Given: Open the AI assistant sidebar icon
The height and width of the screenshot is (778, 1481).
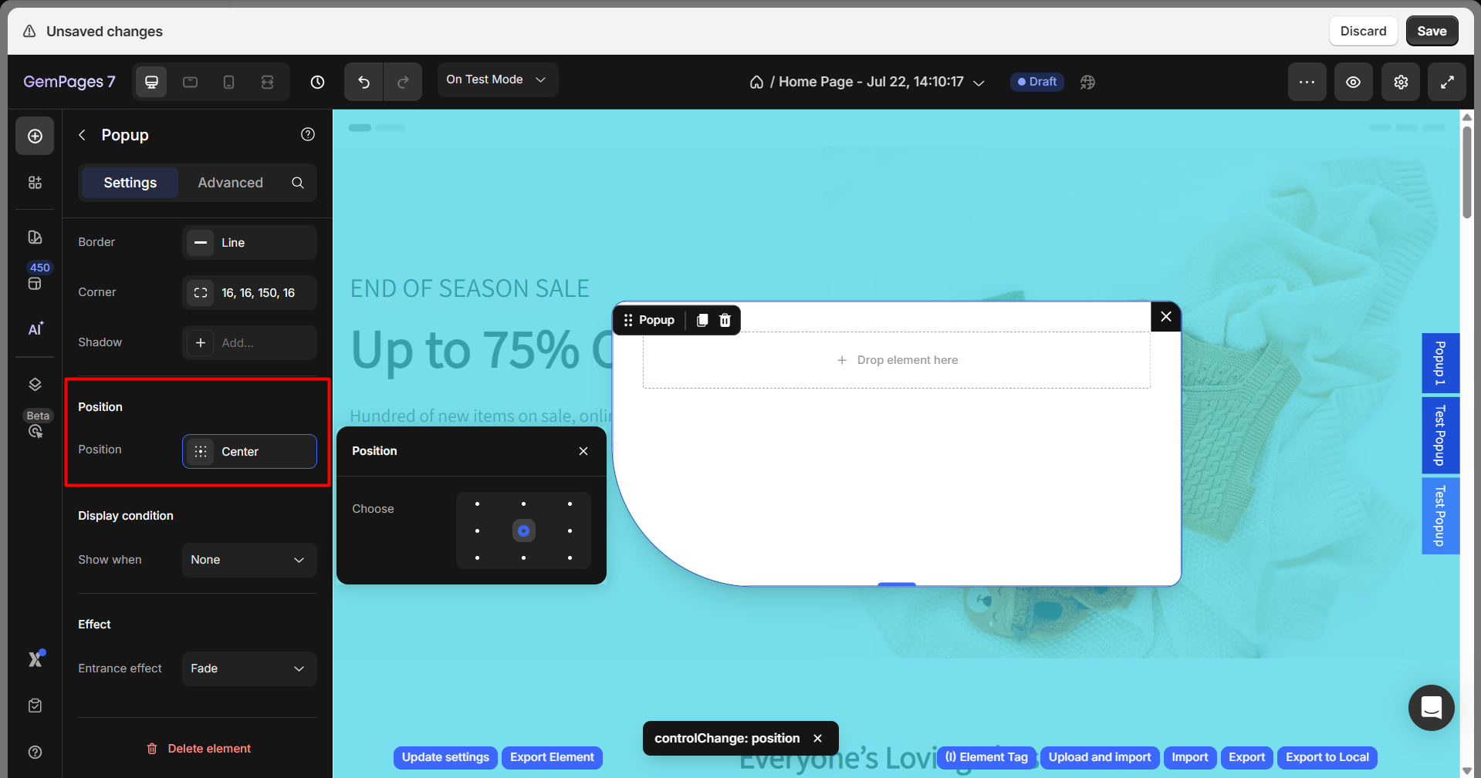Looking at the screenshot, I should point(36,329).
